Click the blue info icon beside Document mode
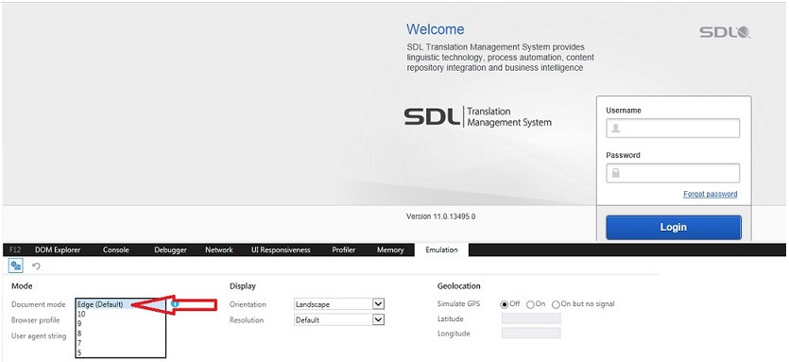Viewport: 789px width, 362px height. tap(175, 304)
